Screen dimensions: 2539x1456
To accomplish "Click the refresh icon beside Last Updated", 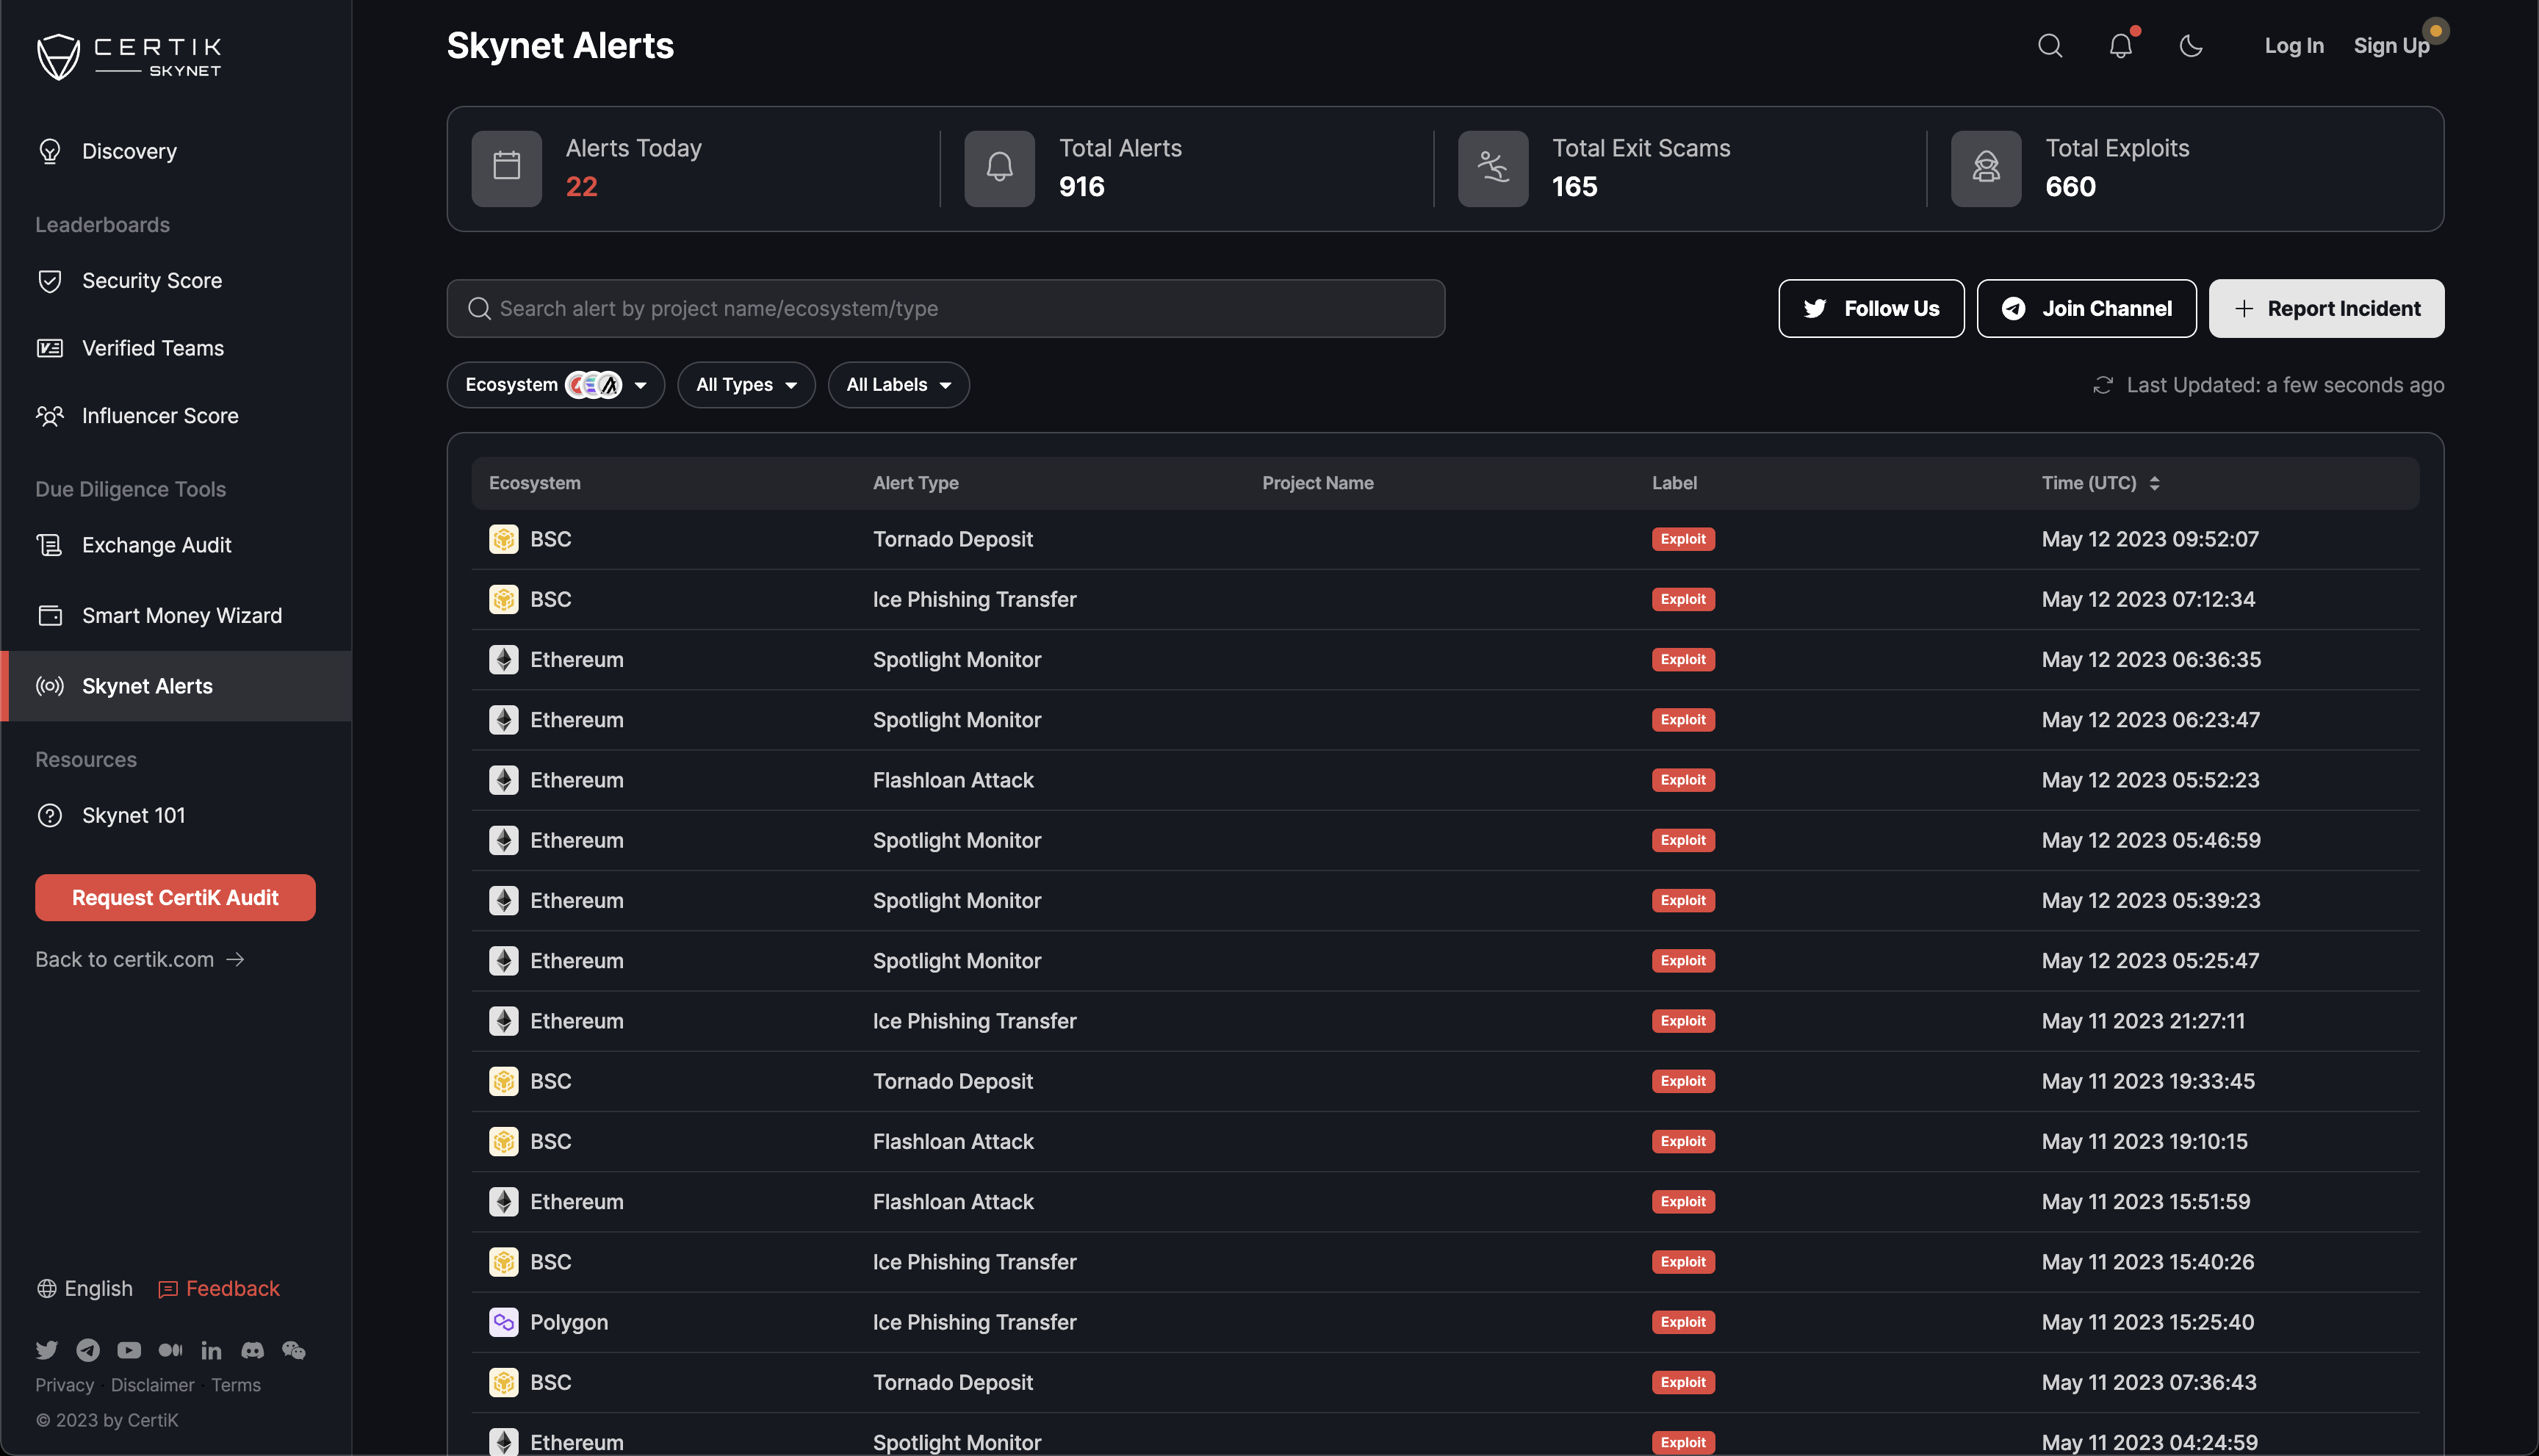I will 2103,385.
